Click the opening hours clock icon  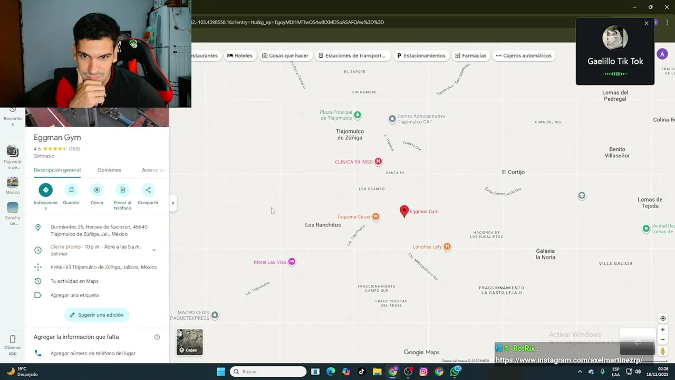click(38, 250)
